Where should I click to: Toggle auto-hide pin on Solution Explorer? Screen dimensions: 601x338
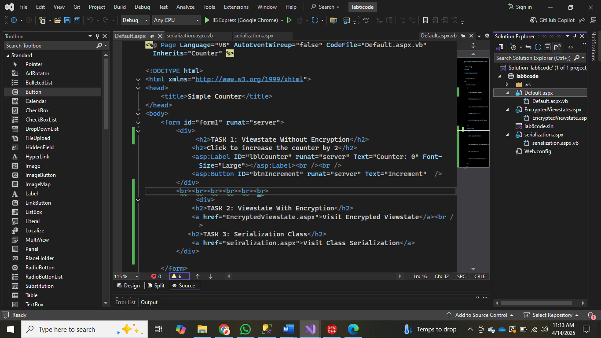[x=574, y=36]
